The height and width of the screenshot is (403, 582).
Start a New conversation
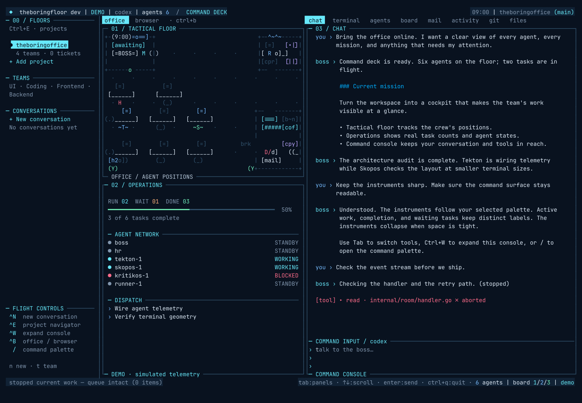(40, 119)
